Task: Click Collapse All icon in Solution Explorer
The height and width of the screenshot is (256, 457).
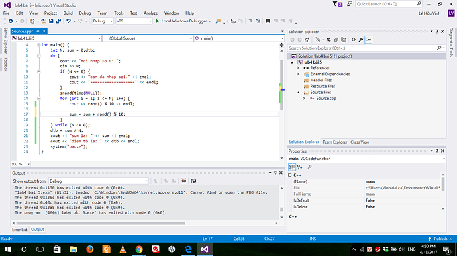Action: tap(336, 40)
